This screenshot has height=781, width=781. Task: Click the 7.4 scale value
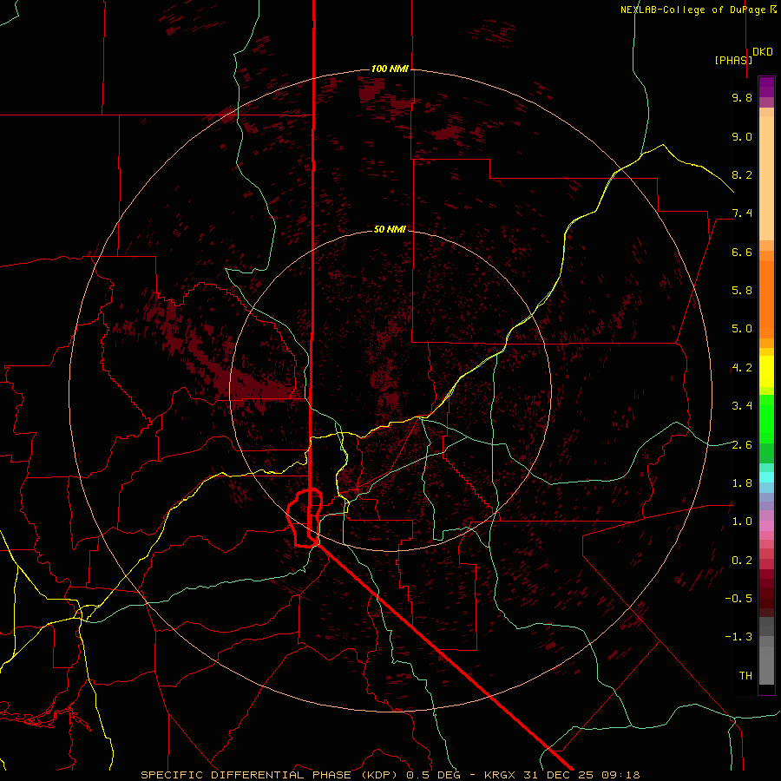tap(742, 213)
